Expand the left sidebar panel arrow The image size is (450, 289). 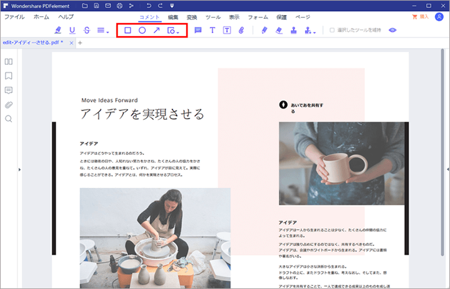click(x=19, y=169)
